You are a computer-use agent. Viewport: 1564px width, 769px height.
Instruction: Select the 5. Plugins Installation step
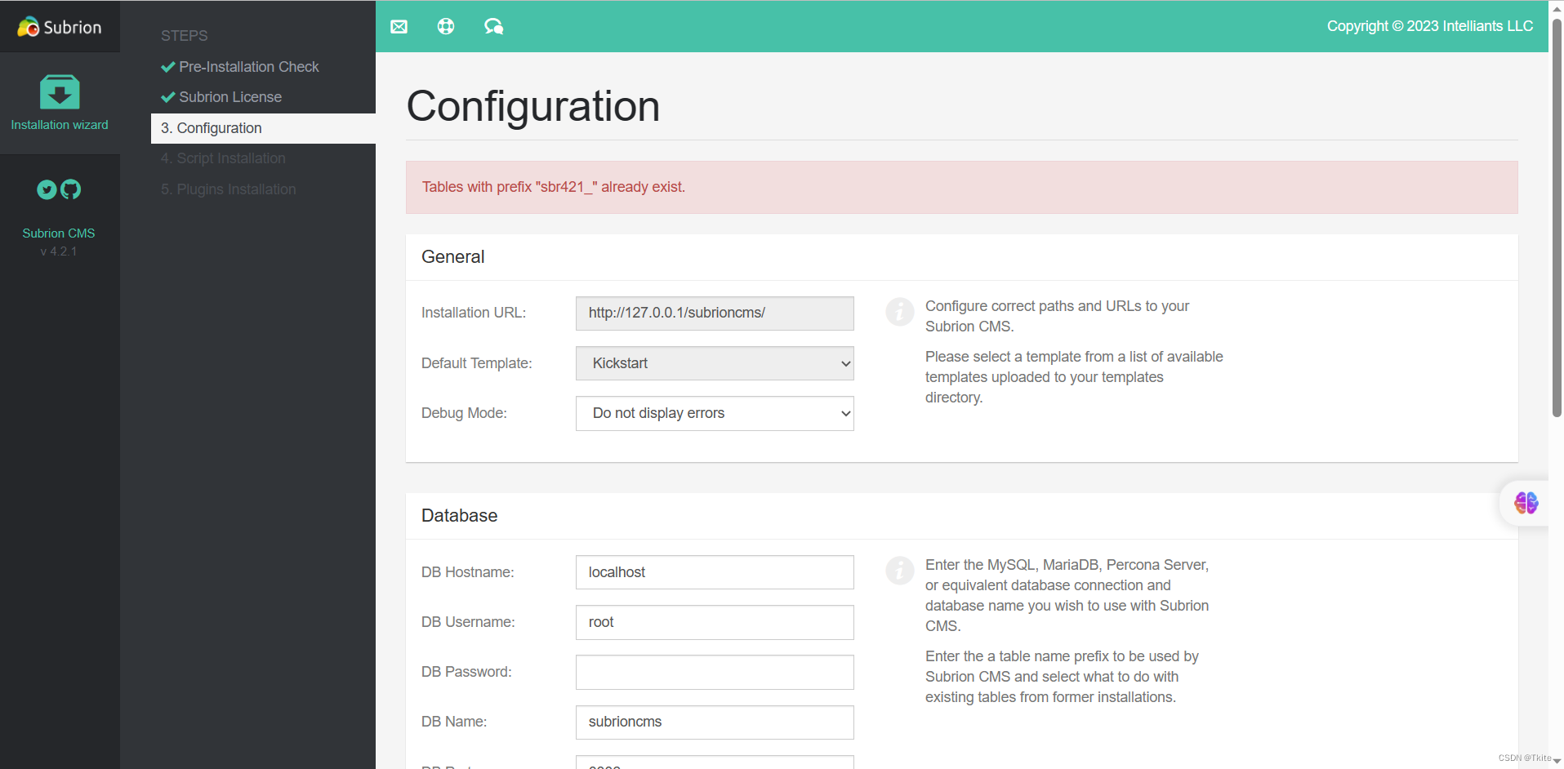point(229,189)
